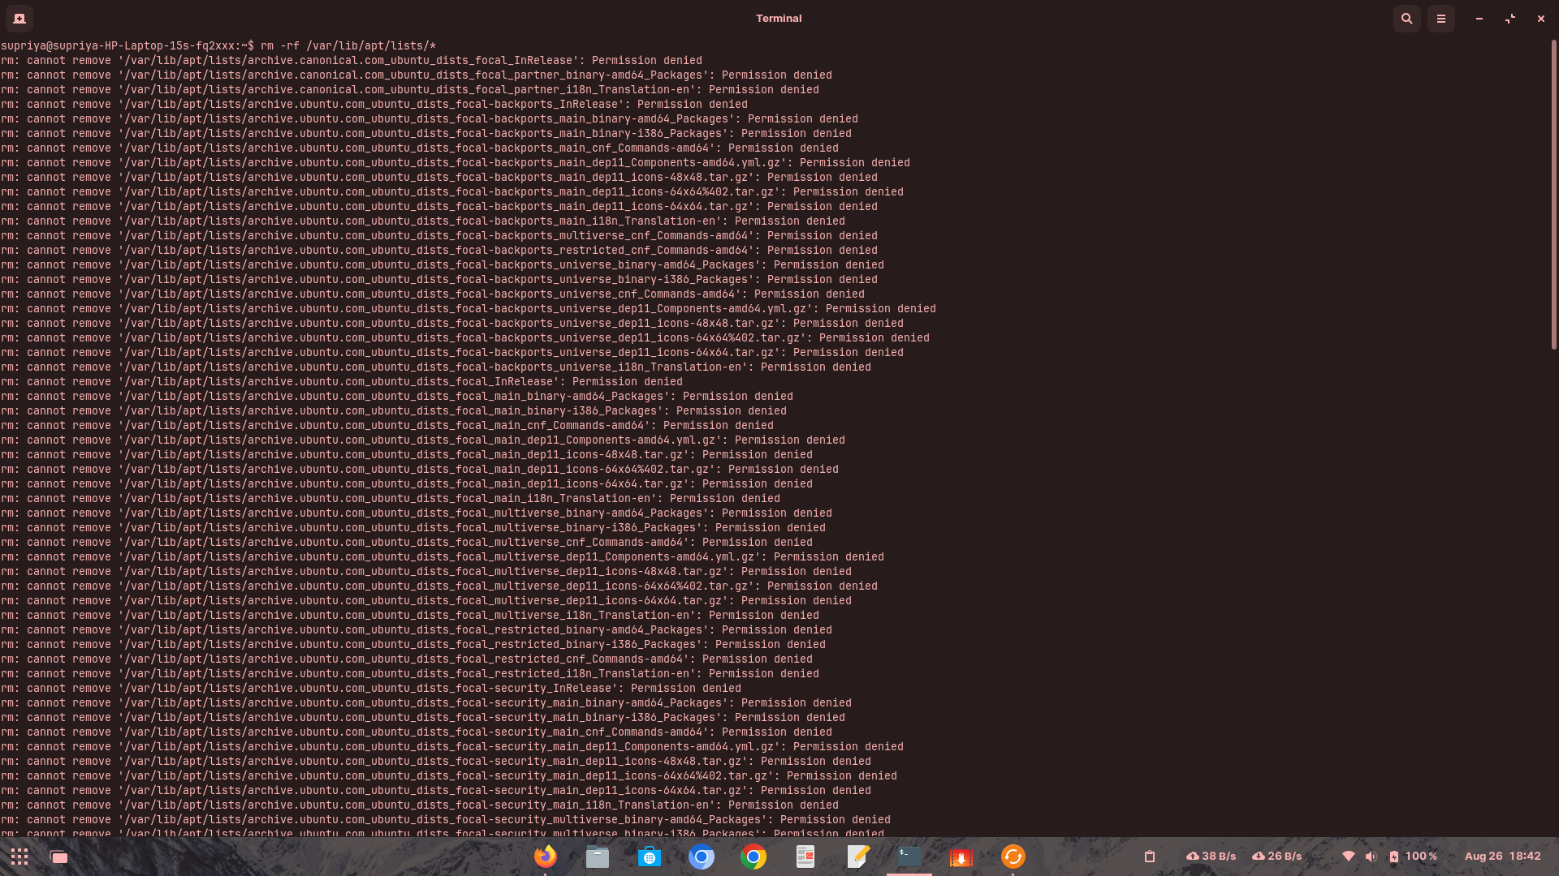Click the line 'focal-backports_main_cnf_Commands-amd64'
The height and width of the screenshot is (876, 1559).
point(420,148)
